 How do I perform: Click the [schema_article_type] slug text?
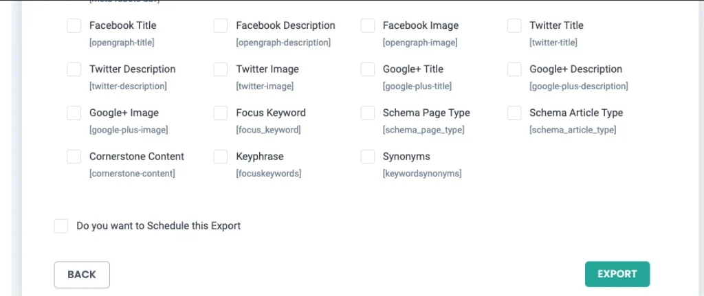click(x=573, y=130)
